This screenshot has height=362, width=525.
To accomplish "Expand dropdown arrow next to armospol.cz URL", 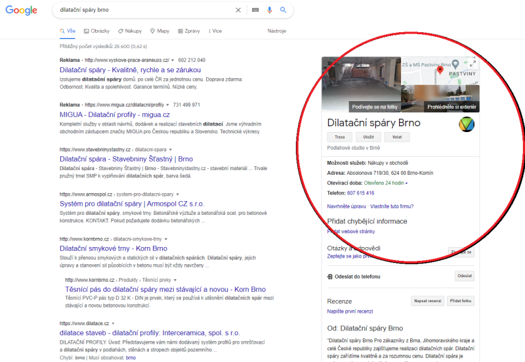I will coord(177,194).
